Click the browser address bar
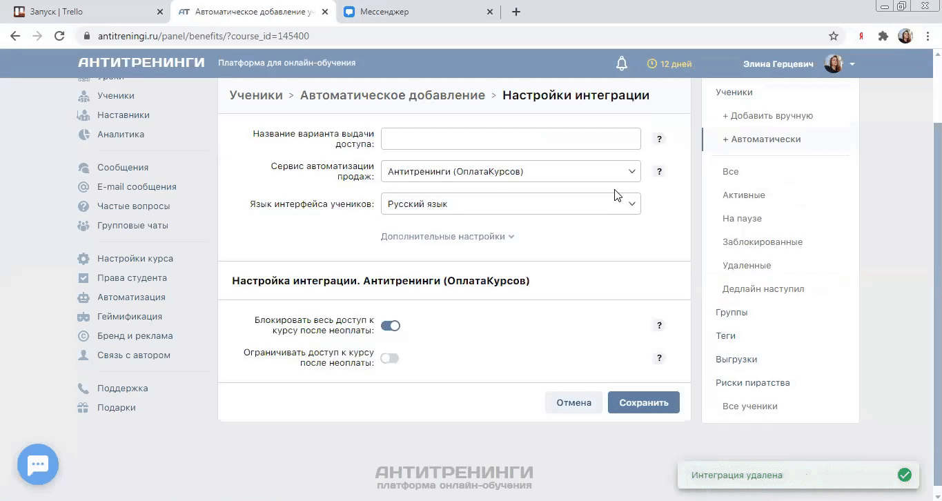Image resolution: width=942 pixels, height=501 pixels. [455, 36]
